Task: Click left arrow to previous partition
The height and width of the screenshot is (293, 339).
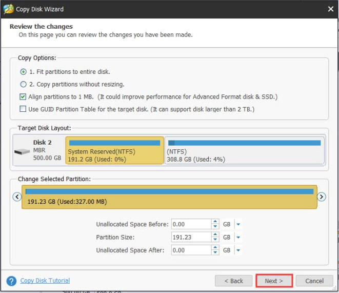Action: coord(17,197)
